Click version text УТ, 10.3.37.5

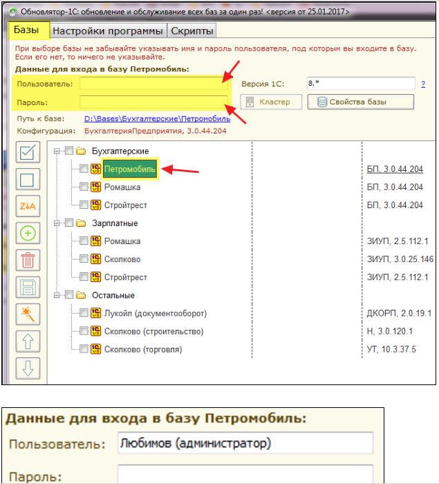tap(391, 349)
